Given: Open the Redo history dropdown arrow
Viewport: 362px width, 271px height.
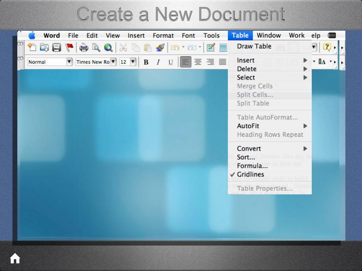Looking at the screenshot, I should click(x=200, y=47).
